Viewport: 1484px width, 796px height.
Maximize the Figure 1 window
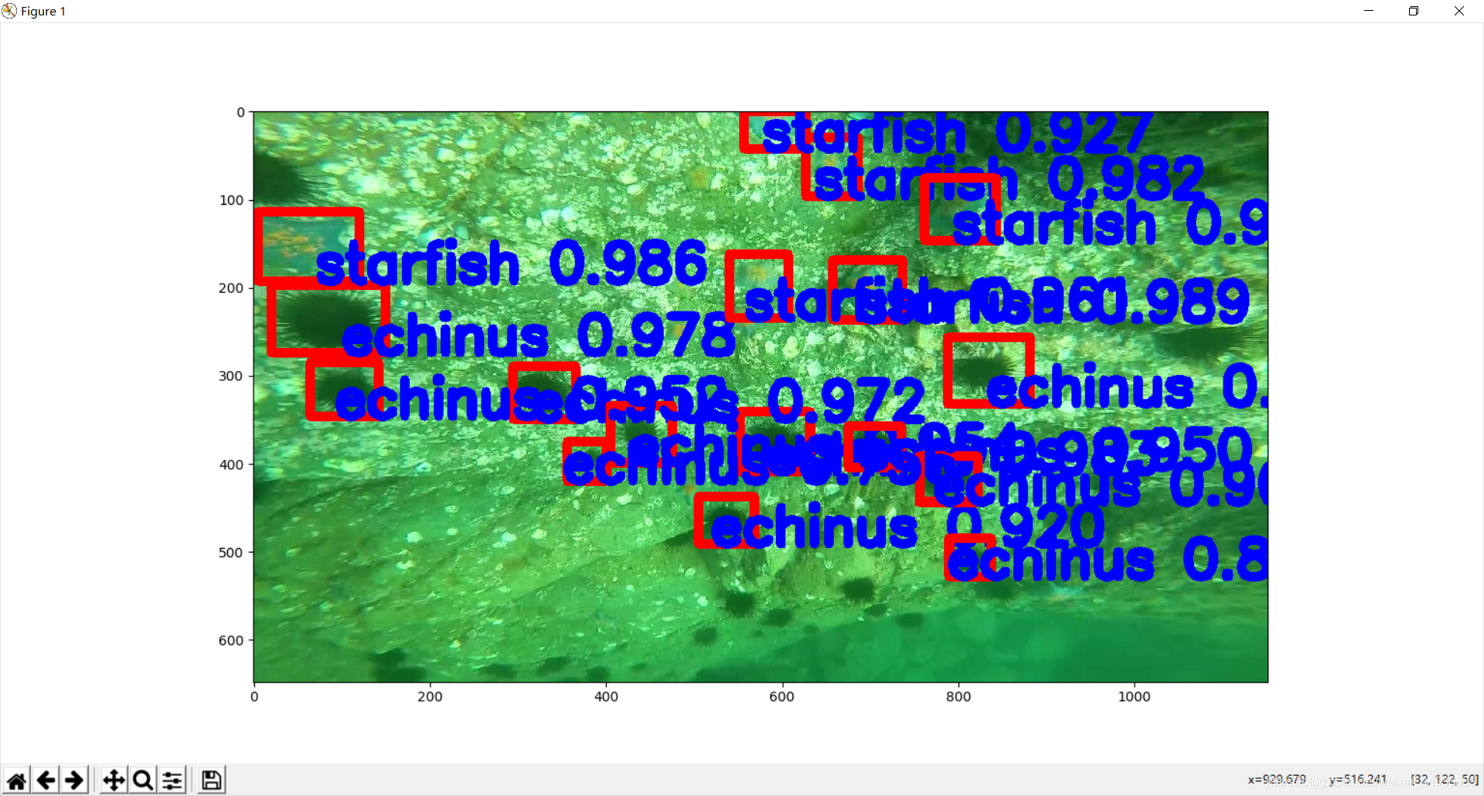1414,11
